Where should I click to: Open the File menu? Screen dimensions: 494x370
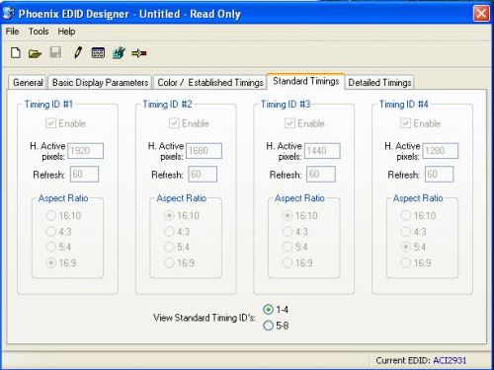tap(12, 32)
